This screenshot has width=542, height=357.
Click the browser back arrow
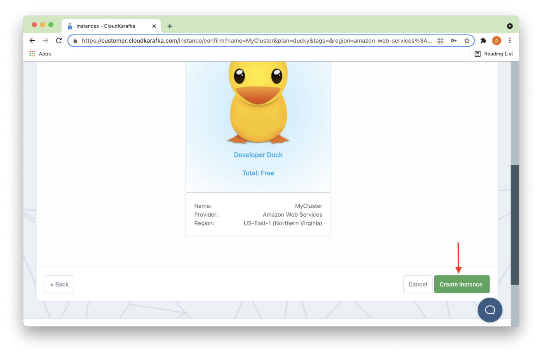pyautogui.click(x=32, y=40)
